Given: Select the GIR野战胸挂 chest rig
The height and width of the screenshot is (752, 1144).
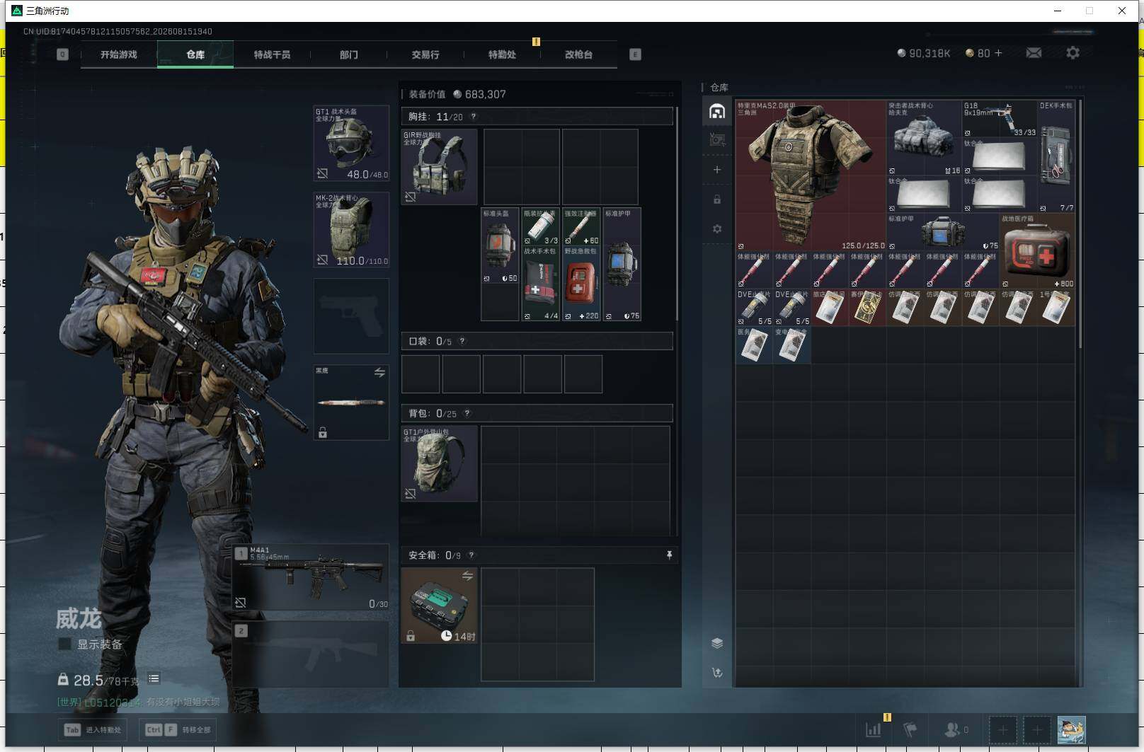Looking at the screenshot, I should (439, 167).
